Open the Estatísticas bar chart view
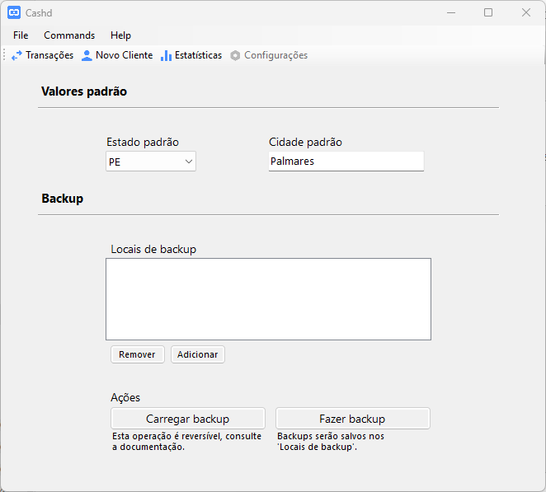546x492 pixels. 191,55
